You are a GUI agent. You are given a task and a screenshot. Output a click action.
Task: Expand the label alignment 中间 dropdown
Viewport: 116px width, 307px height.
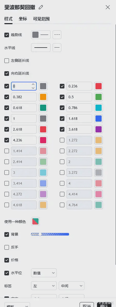point(72,286)
